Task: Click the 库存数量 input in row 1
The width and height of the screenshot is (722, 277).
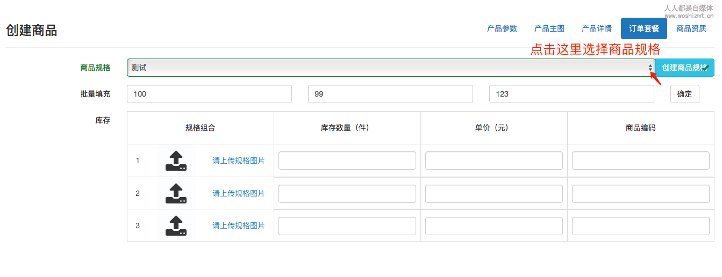Action: (x=347, y=161)
